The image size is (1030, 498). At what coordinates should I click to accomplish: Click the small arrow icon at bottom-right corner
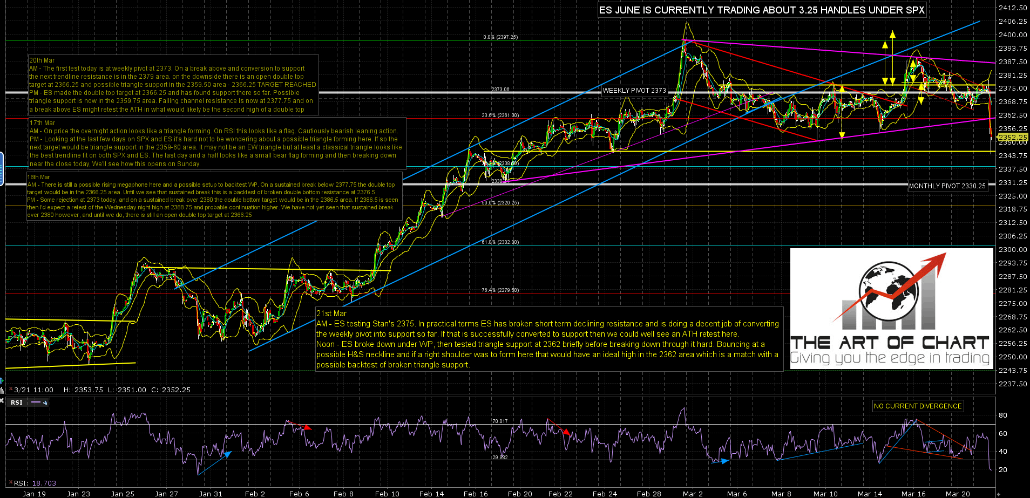(999, 494)
